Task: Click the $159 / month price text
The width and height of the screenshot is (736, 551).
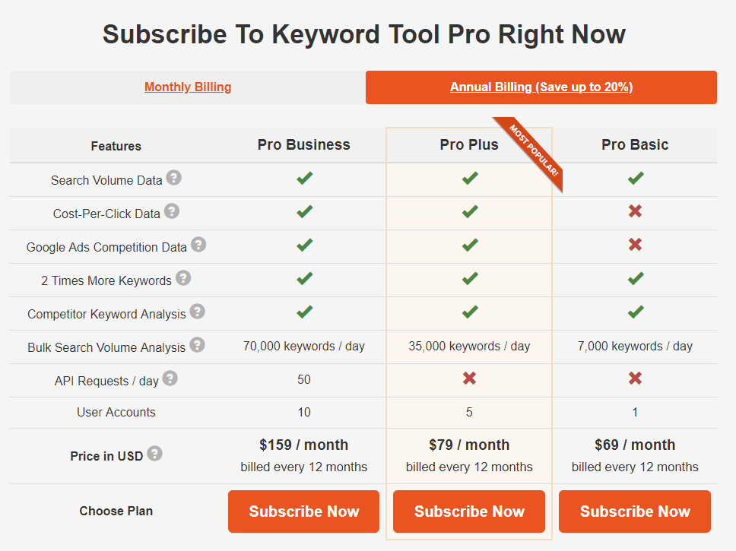Action: [x=303, y=445]
